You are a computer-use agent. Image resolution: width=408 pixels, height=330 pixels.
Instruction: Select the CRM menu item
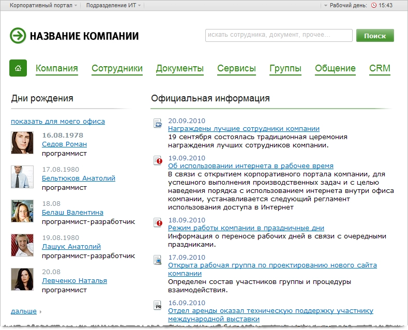pos(380,68)
